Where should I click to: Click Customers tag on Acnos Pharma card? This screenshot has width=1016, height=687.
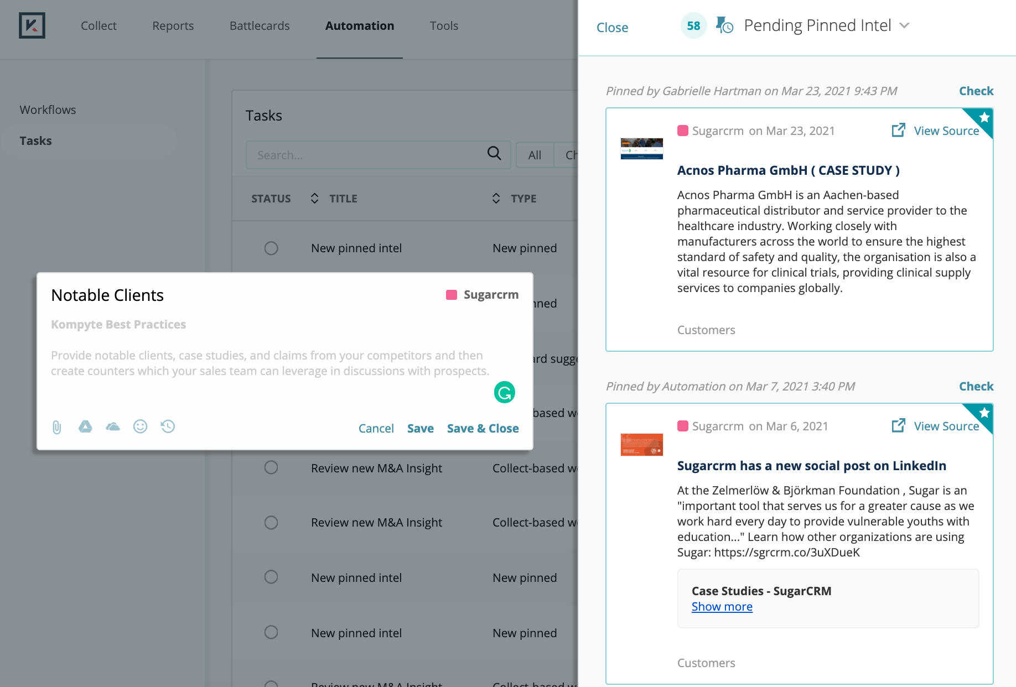[x=706, y=330]
